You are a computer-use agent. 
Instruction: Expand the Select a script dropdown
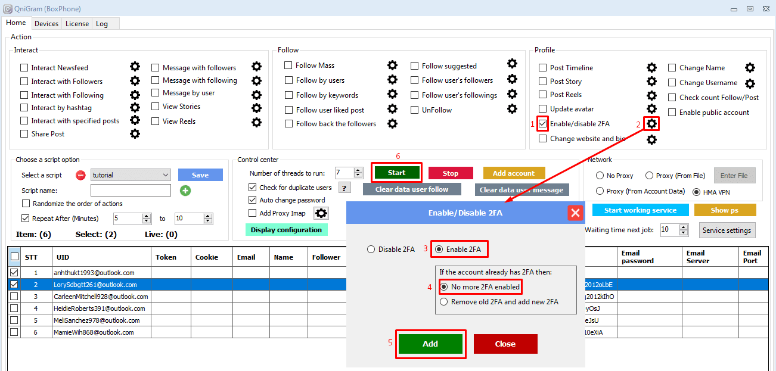[165, 175]
